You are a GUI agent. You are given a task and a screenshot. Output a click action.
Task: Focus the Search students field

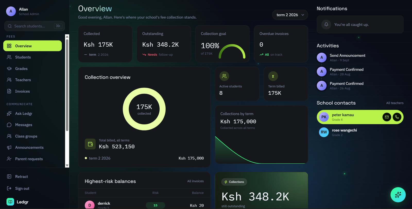point(34,26)
